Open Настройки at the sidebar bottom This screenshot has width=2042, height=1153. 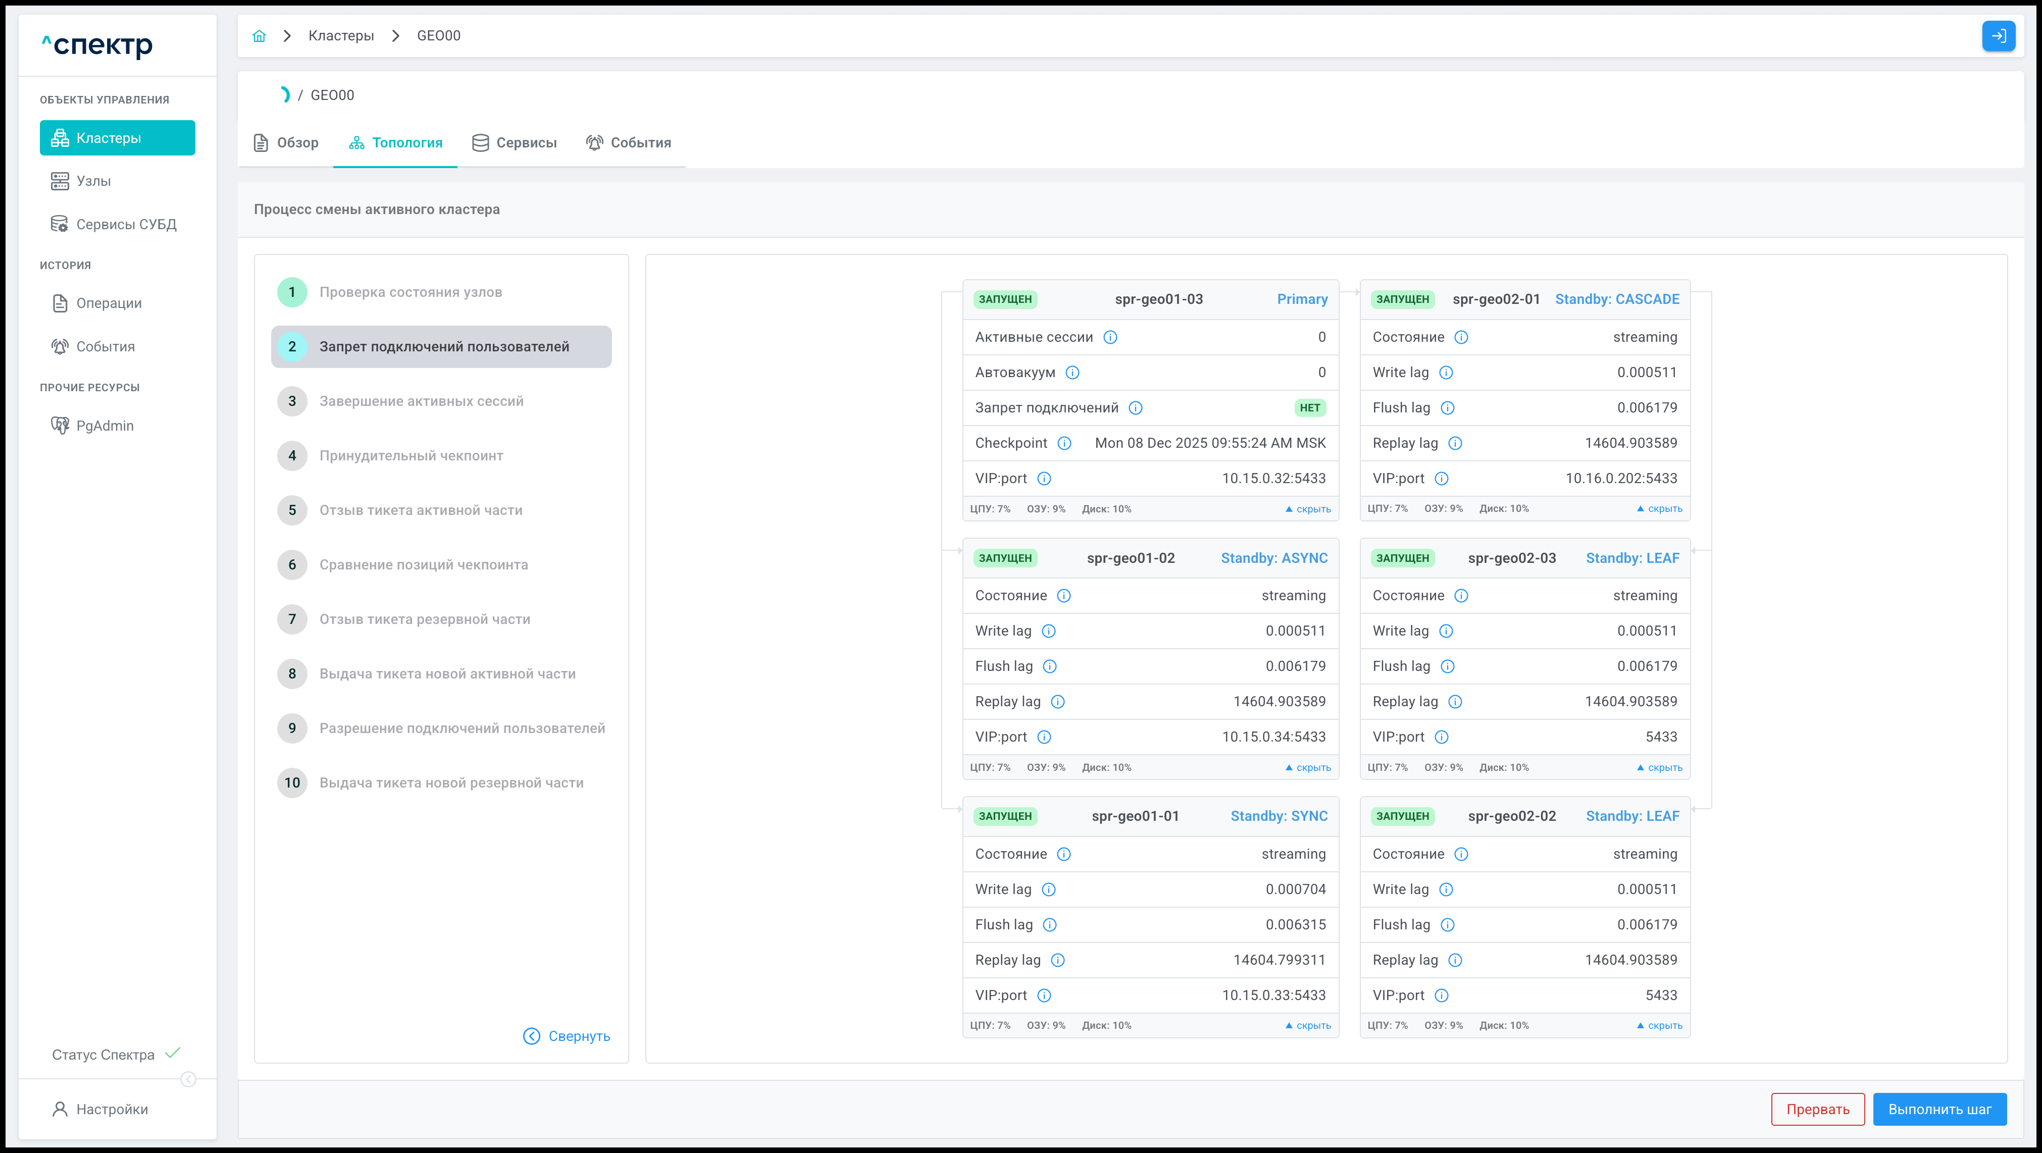click(111, 1109)
